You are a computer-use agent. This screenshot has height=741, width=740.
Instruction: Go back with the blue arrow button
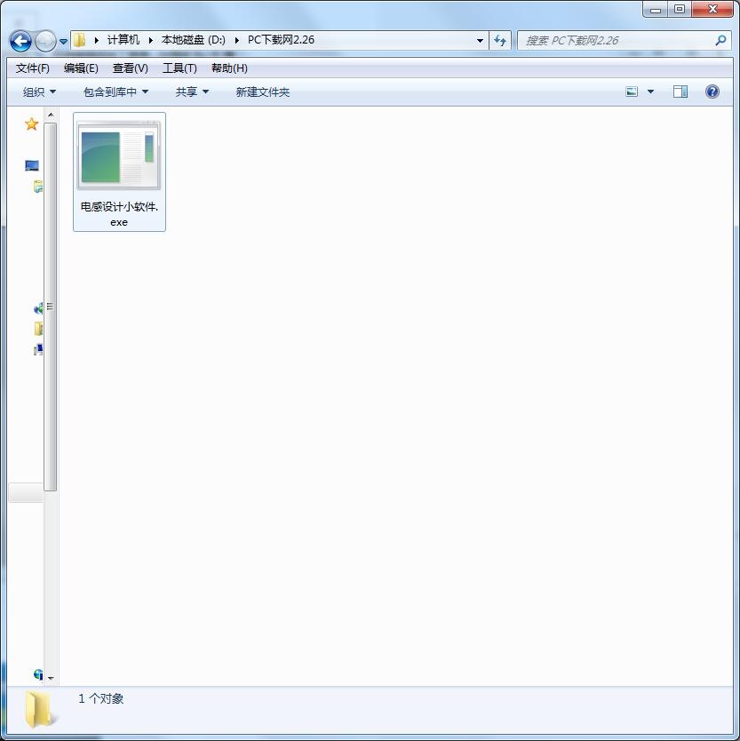pyautogui.click(x=20, y=41)
